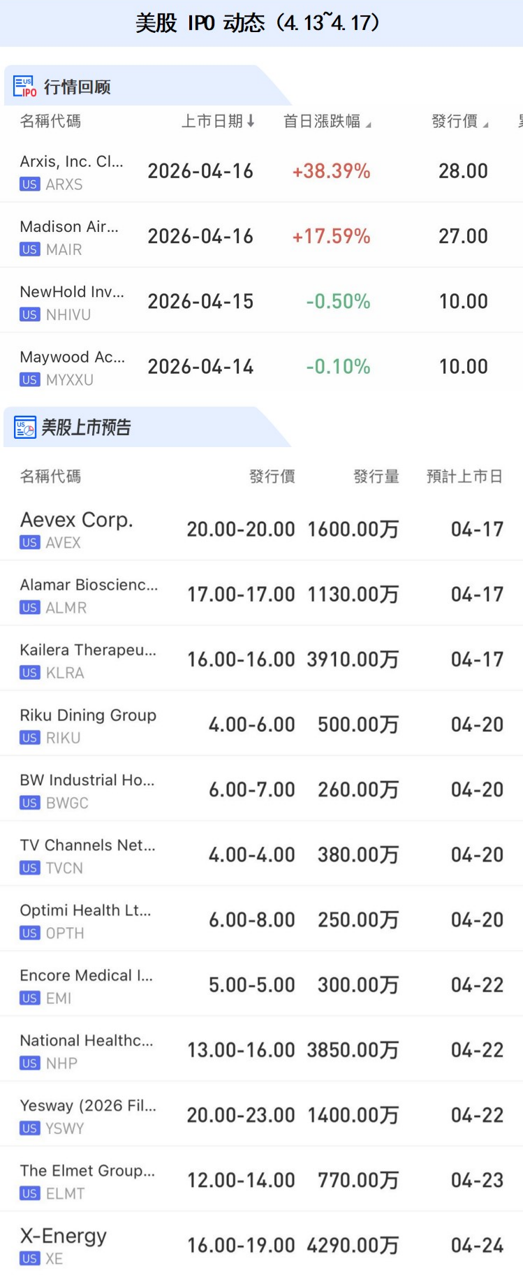Click the calendar icon beside 美股上市预告
This screenshot has width=523, height=1275.
tap(25, 428)
